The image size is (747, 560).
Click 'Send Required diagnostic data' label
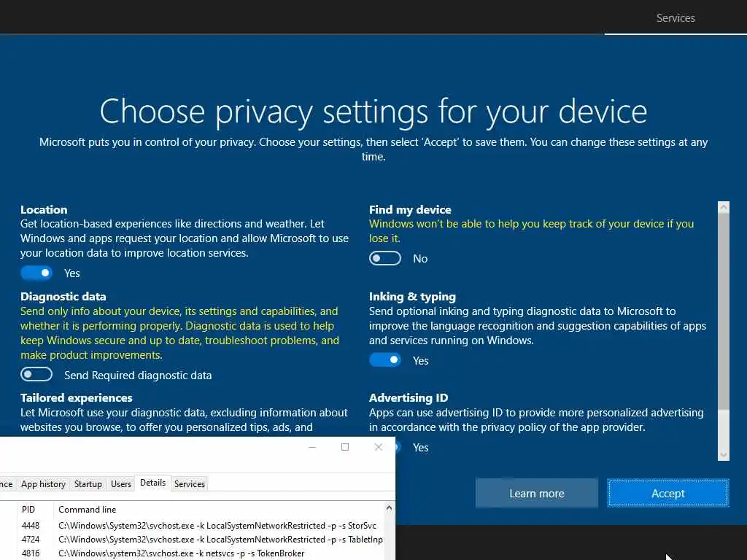coord(138,376)
